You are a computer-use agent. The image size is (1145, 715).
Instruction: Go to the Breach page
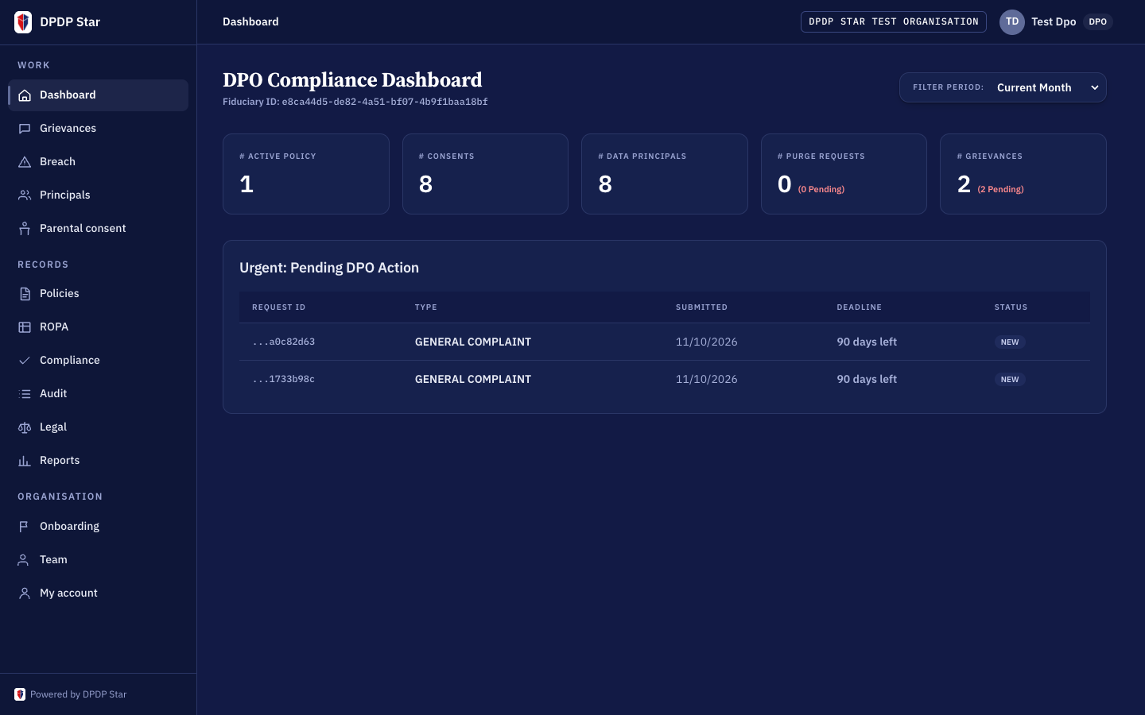pyautogui.click(x=98, y=162)
